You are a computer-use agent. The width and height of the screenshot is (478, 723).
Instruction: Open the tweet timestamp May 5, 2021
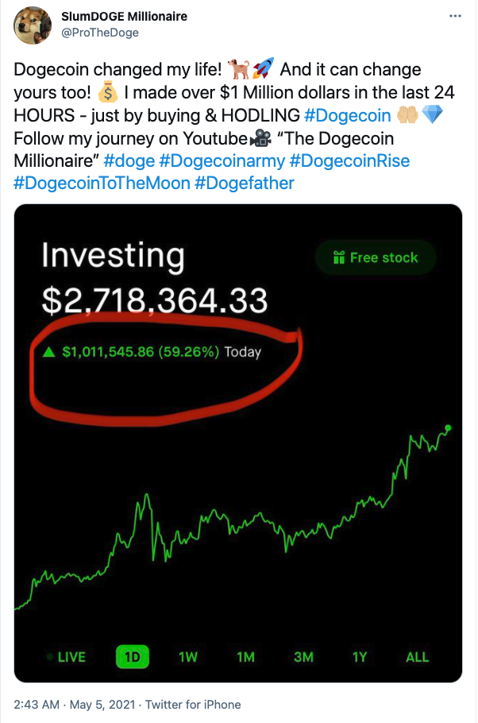[94, 705]
